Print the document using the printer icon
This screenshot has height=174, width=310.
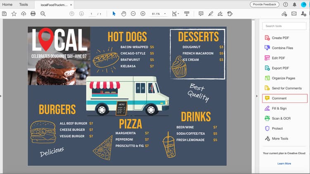pos(33,14)
